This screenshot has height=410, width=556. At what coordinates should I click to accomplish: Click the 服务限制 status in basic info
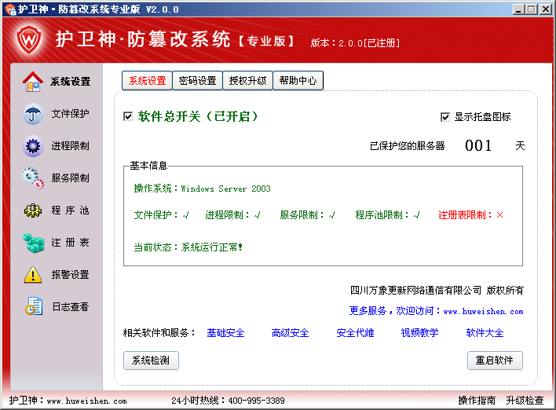(307, 215)
